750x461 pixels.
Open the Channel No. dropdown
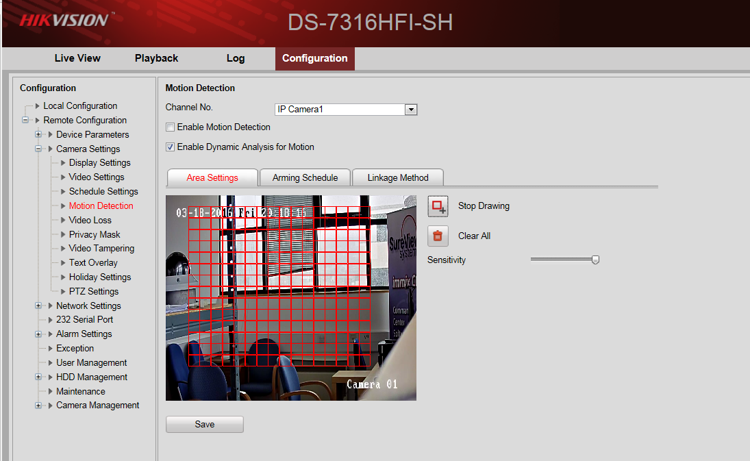410,110
